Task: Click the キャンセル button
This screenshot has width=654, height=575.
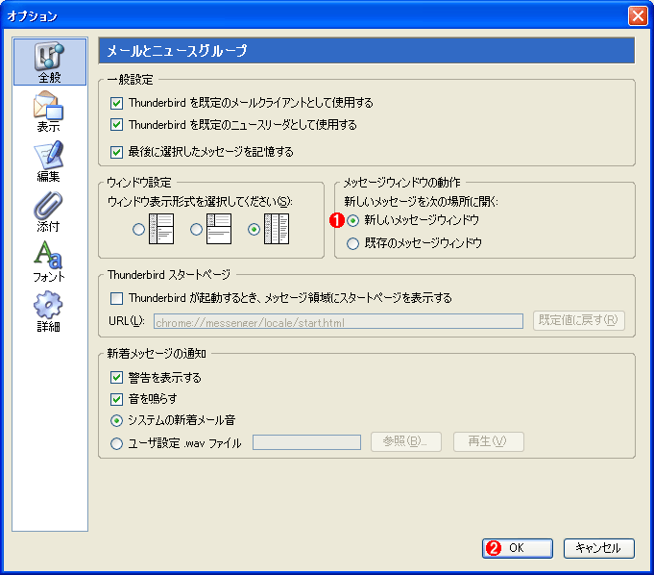Action: click(598, 548)
